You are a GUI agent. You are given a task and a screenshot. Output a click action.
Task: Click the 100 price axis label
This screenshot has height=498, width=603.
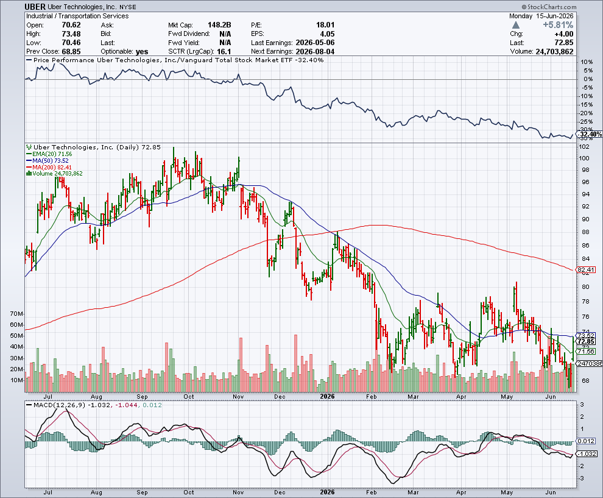[585, 158]
